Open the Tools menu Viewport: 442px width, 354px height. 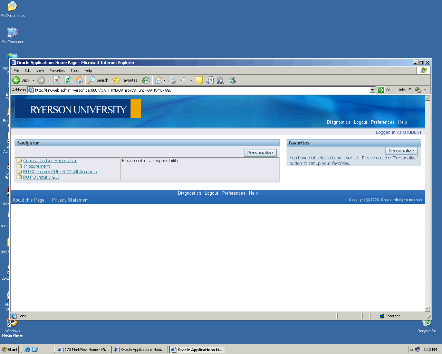[x=75, y=71]
